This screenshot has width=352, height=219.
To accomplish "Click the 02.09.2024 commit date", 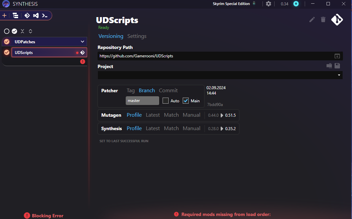I will click(x=216, y=88).
